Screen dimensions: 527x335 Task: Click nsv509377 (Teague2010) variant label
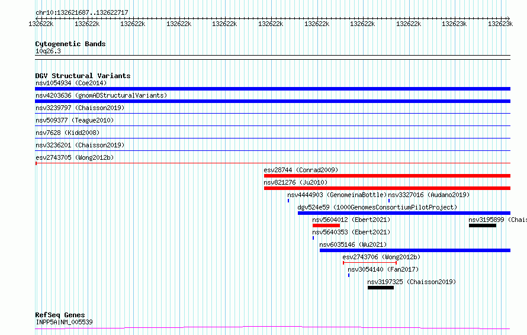pos(75,120)
